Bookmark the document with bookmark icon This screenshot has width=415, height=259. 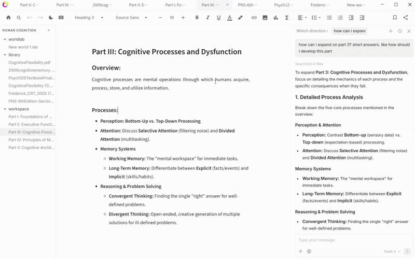[395, 18]
